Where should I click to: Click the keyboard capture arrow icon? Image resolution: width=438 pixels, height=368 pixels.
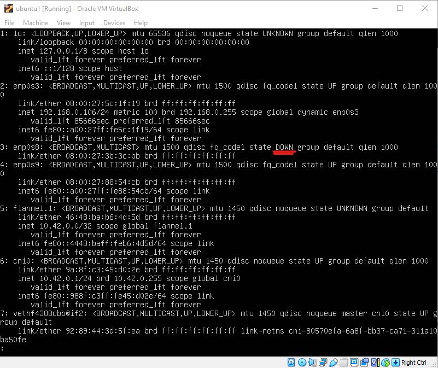pos(395,363)
